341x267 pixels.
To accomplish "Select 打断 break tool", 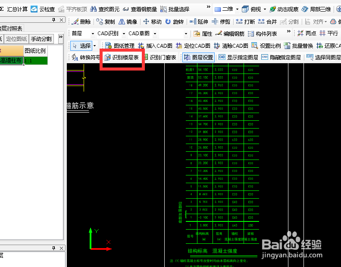I will pyautogui.click(x=245, y=21).
